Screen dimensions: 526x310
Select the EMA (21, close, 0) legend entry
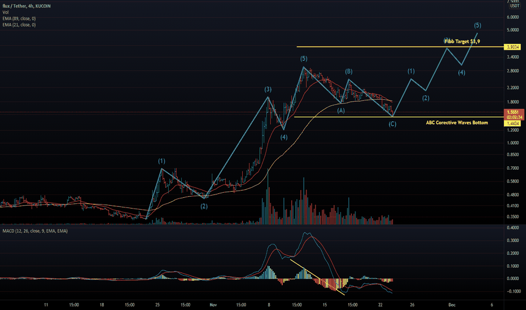19,25
